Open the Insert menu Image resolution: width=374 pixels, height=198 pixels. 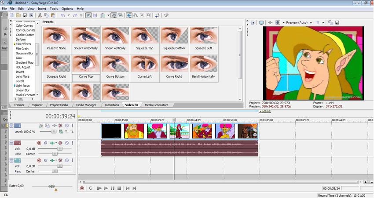coord(42,9)
